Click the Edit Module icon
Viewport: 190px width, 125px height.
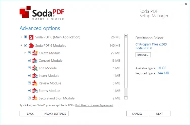35,68
